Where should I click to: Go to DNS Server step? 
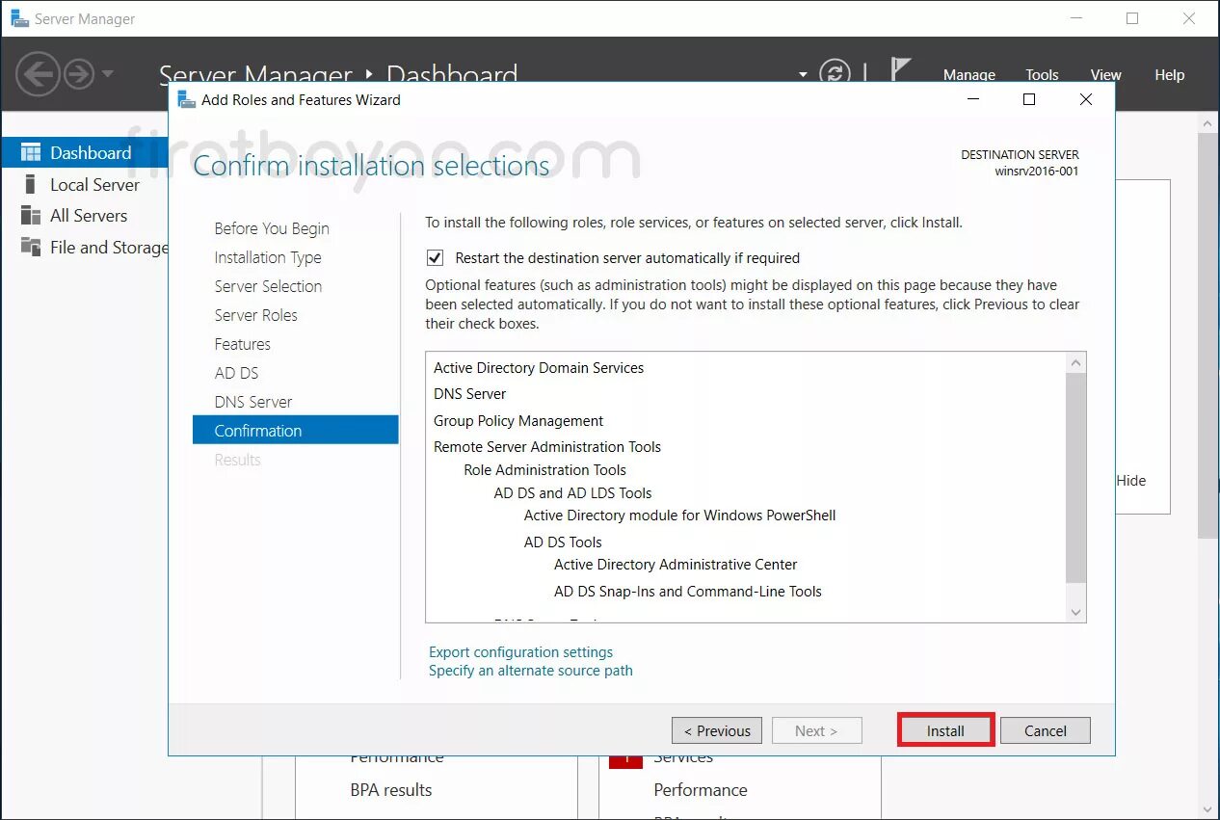pos(252,402)
